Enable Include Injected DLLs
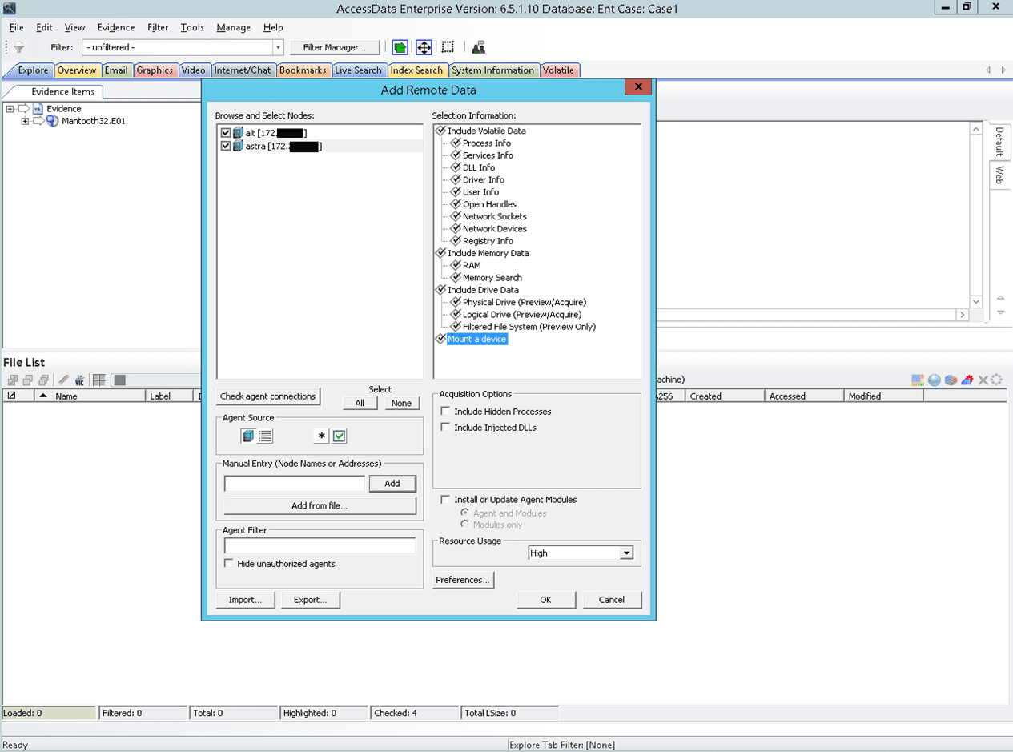This screenshot has height=752, width=1013. pyautogui.click(x=445, y=428)
